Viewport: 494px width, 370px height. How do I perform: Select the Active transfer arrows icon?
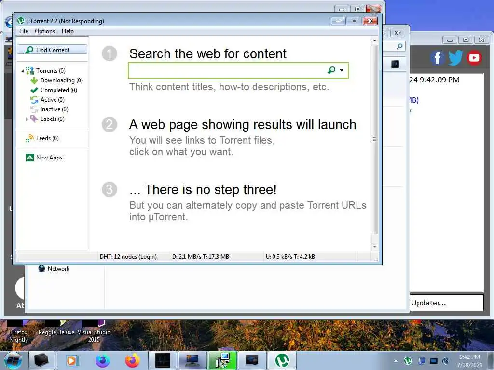pos(34,100)
